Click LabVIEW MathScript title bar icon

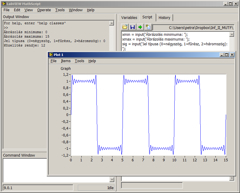pos(4,4)
